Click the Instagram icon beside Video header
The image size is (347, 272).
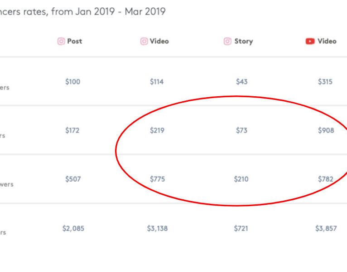point(144,41)
